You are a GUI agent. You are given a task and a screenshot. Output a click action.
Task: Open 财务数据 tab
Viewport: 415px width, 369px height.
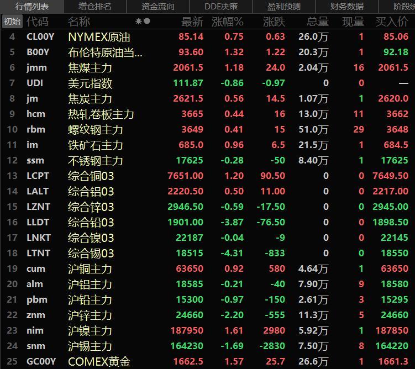pos(347,7)
